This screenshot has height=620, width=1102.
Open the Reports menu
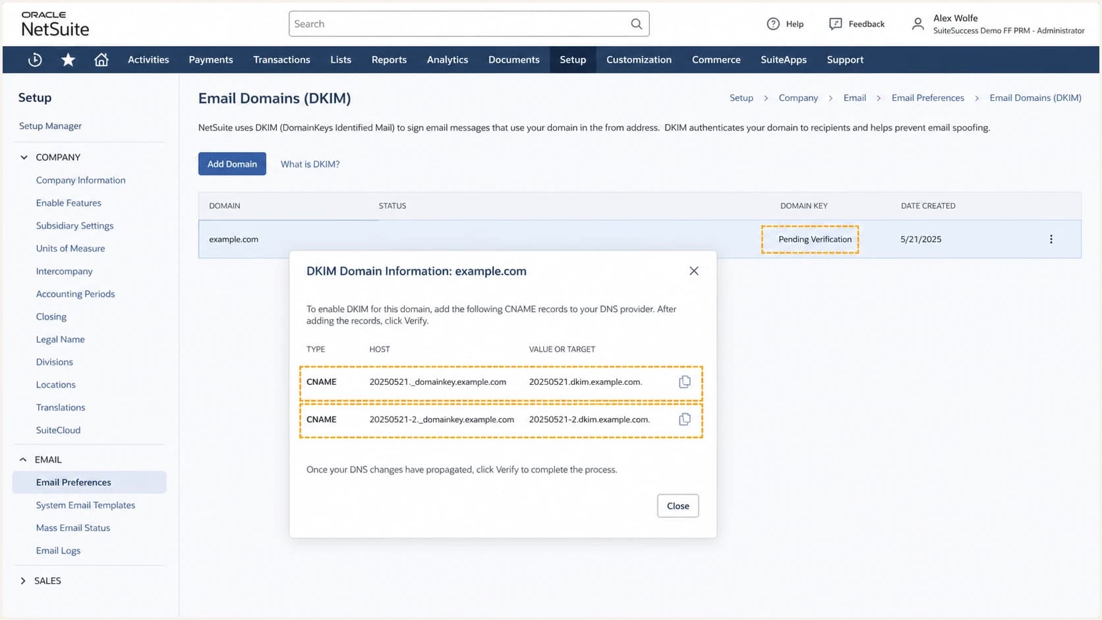coord(389,60)
